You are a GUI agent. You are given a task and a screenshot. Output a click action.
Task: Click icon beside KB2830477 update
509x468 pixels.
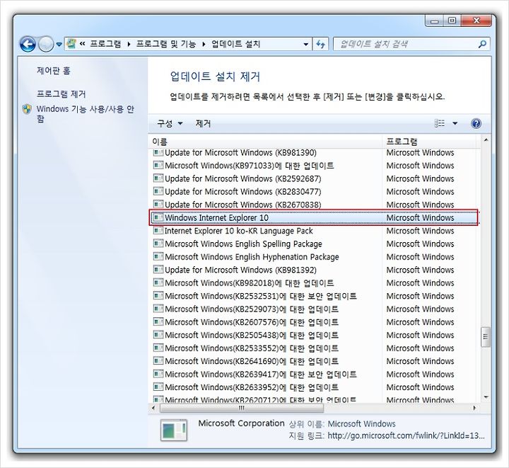click(158, 191)
